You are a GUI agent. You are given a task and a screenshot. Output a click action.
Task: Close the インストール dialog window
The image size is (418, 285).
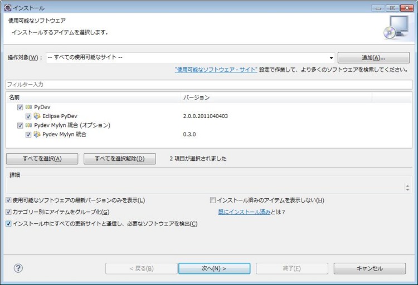click(x=407, y=8)
